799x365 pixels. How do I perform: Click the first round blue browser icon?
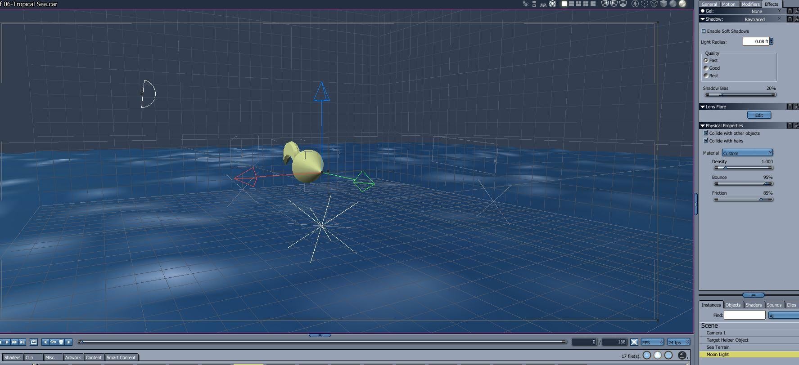pyautogui.click(x=647, y=355)
